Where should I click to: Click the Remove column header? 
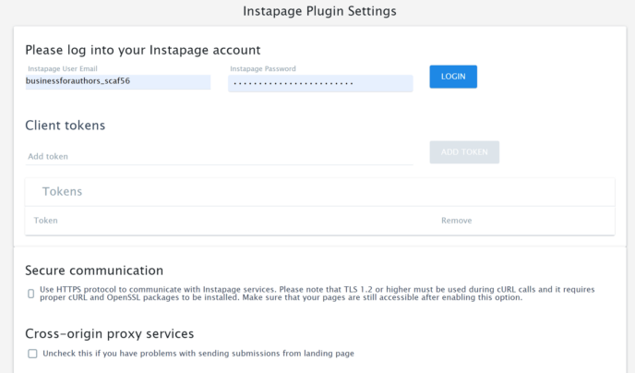tap(456, 221)
